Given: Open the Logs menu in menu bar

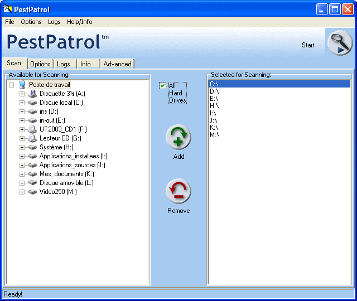Looking at the screenshot, I should tap(54, 22).
